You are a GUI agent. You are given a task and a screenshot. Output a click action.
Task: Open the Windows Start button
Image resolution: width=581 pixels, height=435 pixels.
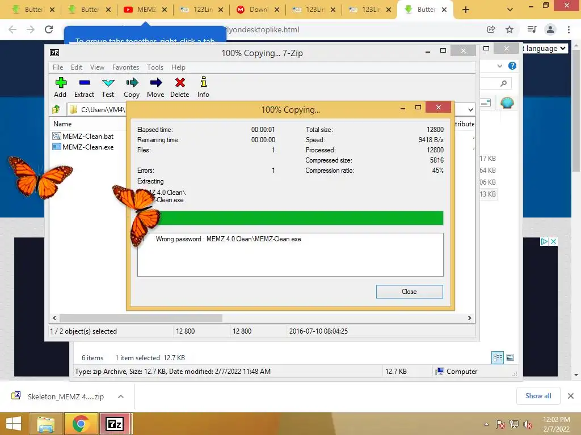pos(14,424)
